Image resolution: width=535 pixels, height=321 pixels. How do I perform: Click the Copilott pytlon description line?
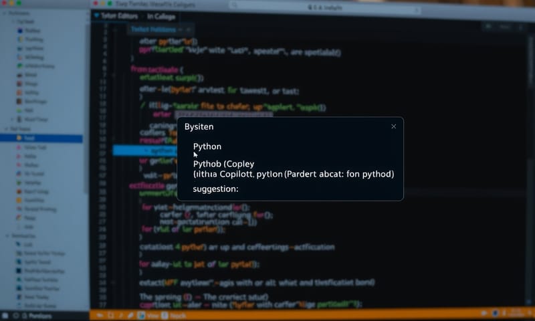[294, 174]
